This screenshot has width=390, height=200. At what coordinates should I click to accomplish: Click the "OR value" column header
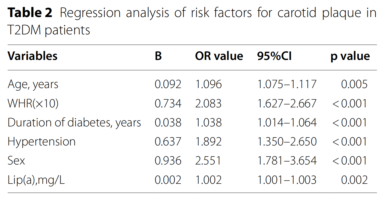point(219,56)
